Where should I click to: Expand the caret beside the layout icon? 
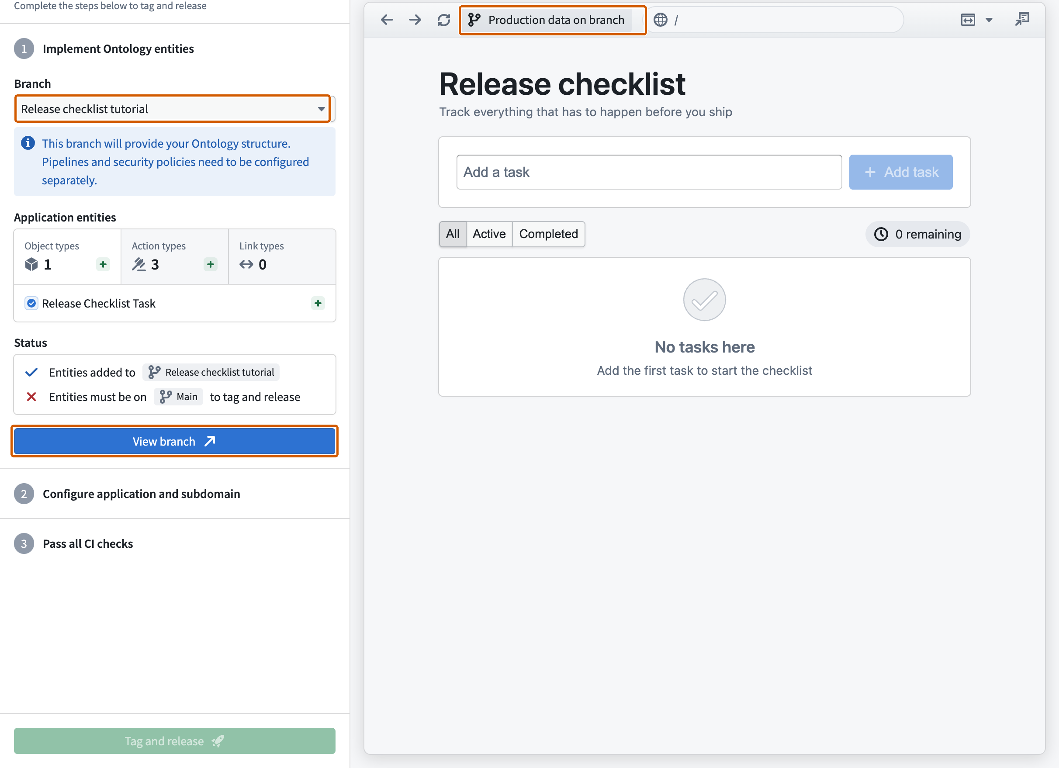tap(989, 20)
